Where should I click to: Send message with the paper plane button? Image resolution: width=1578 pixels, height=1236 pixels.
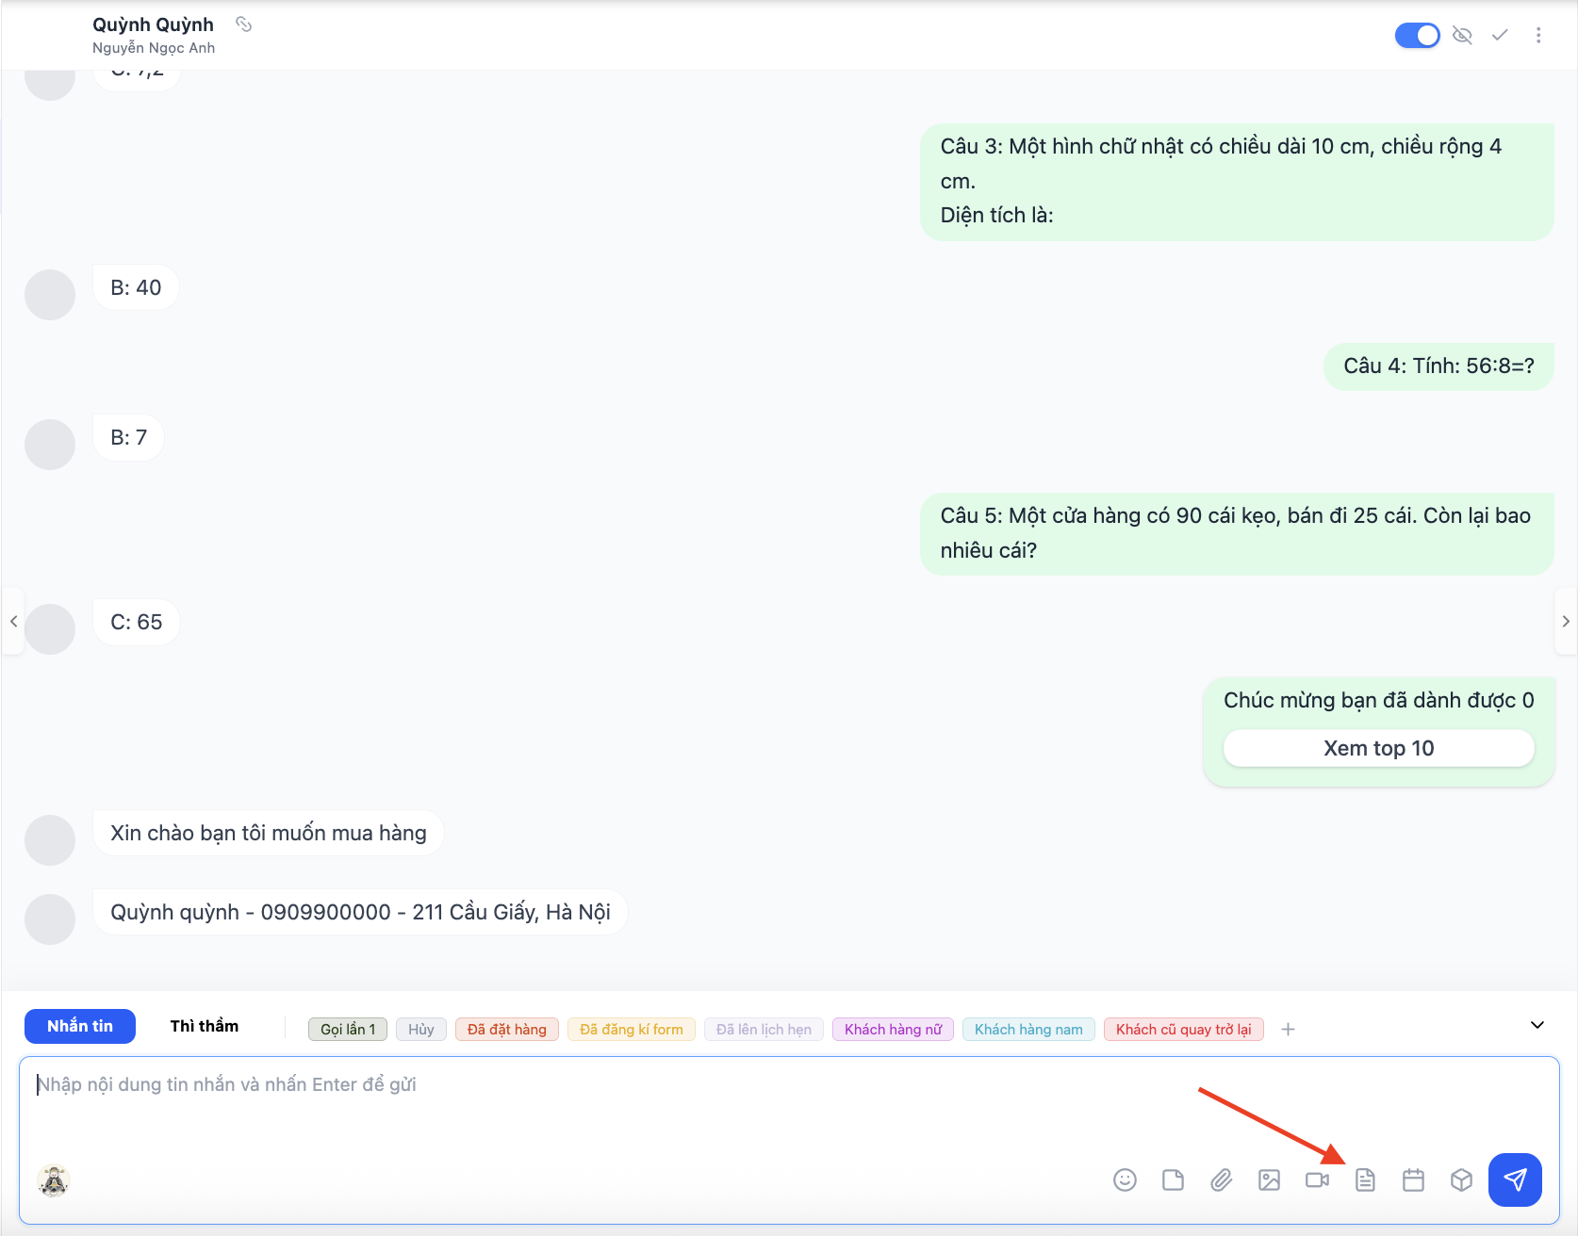coord(1515,1179)
